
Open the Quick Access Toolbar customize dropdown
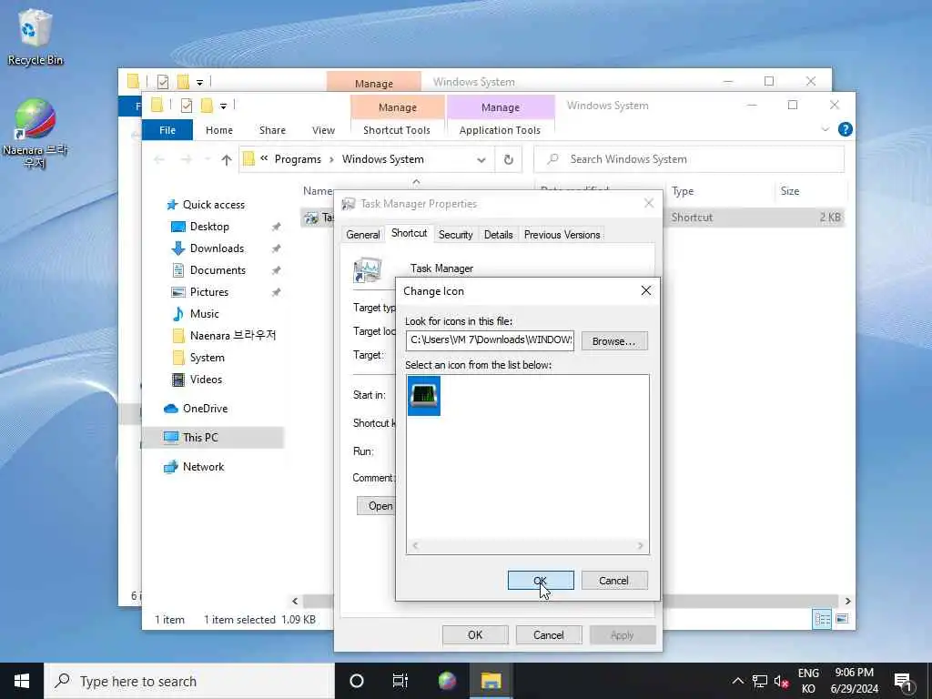tap(224, 106)
